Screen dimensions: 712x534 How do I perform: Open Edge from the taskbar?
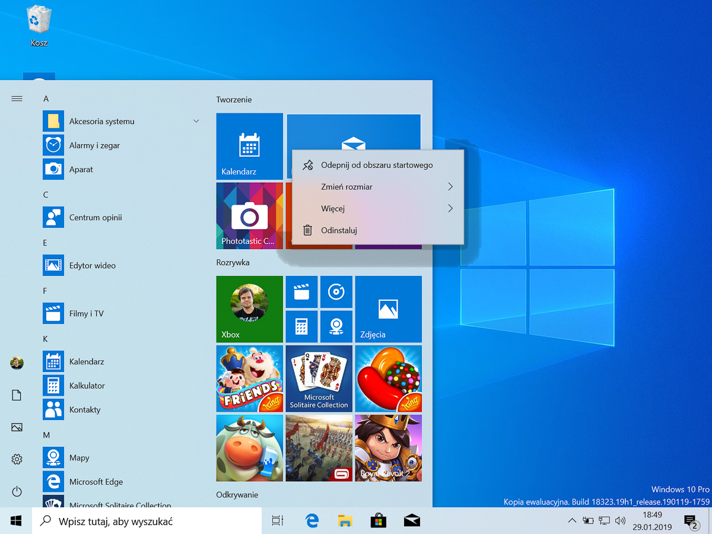[312, 521]
